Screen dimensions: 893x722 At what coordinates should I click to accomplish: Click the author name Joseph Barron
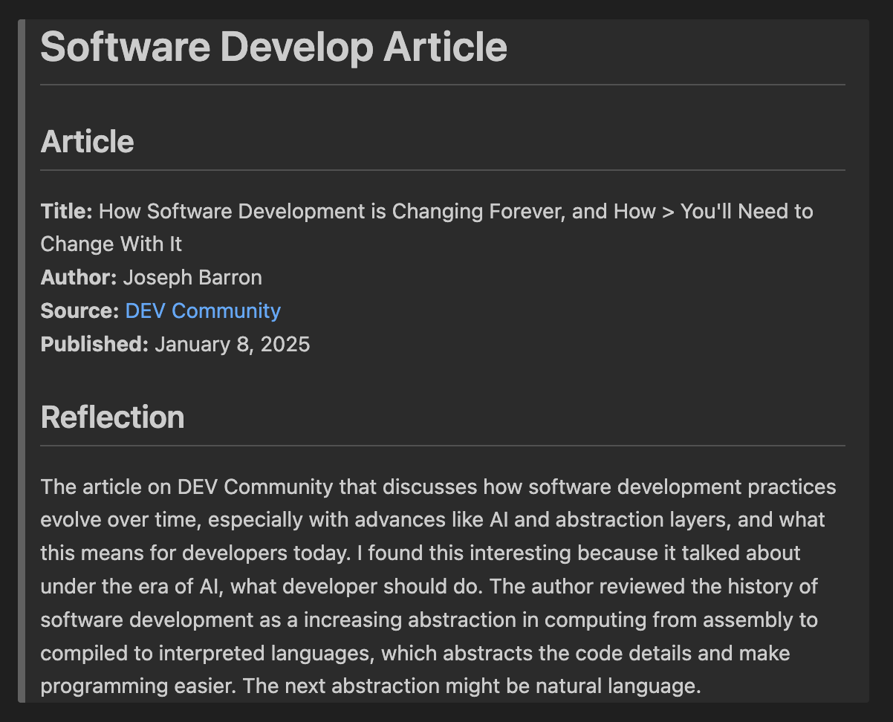tap(192, 278)
